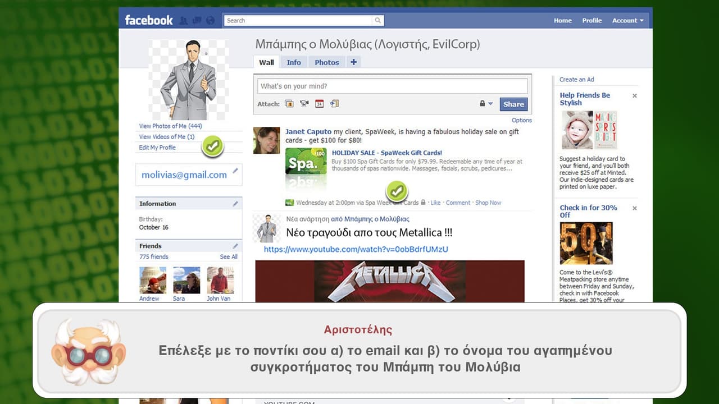Viewport: 719px width, 404px height.
Task: Open HOLIDAY SALE - SpaWeek Gift Cards link
Action: [x=387, y=153]
